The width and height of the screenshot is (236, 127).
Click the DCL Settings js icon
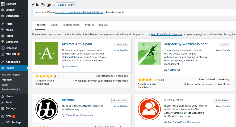click(x=3, y=122)
